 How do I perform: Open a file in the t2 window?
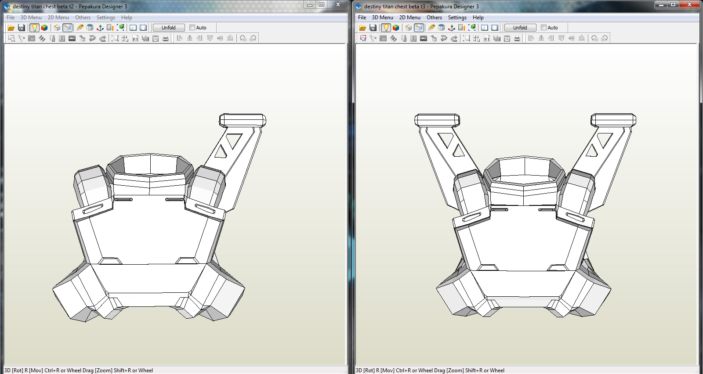coord(11,28)
